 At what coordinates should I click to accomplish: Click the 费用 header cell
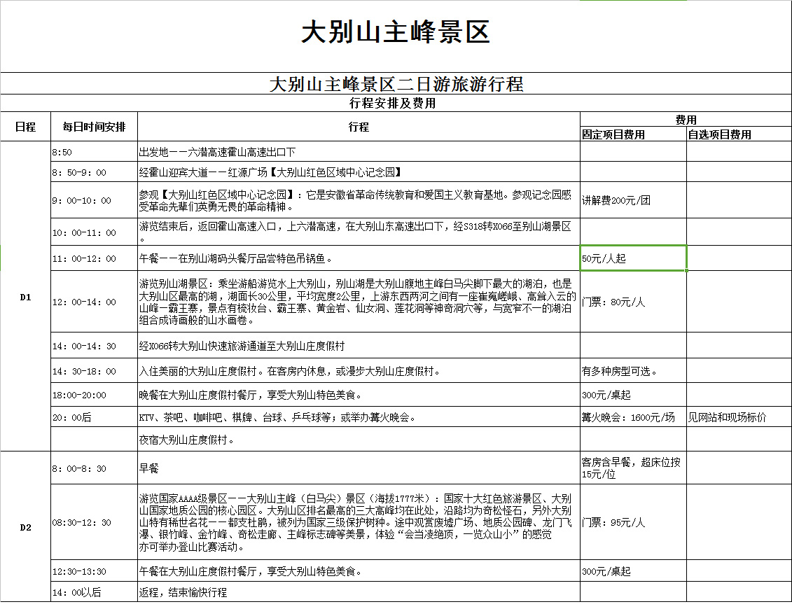[686, 120]
